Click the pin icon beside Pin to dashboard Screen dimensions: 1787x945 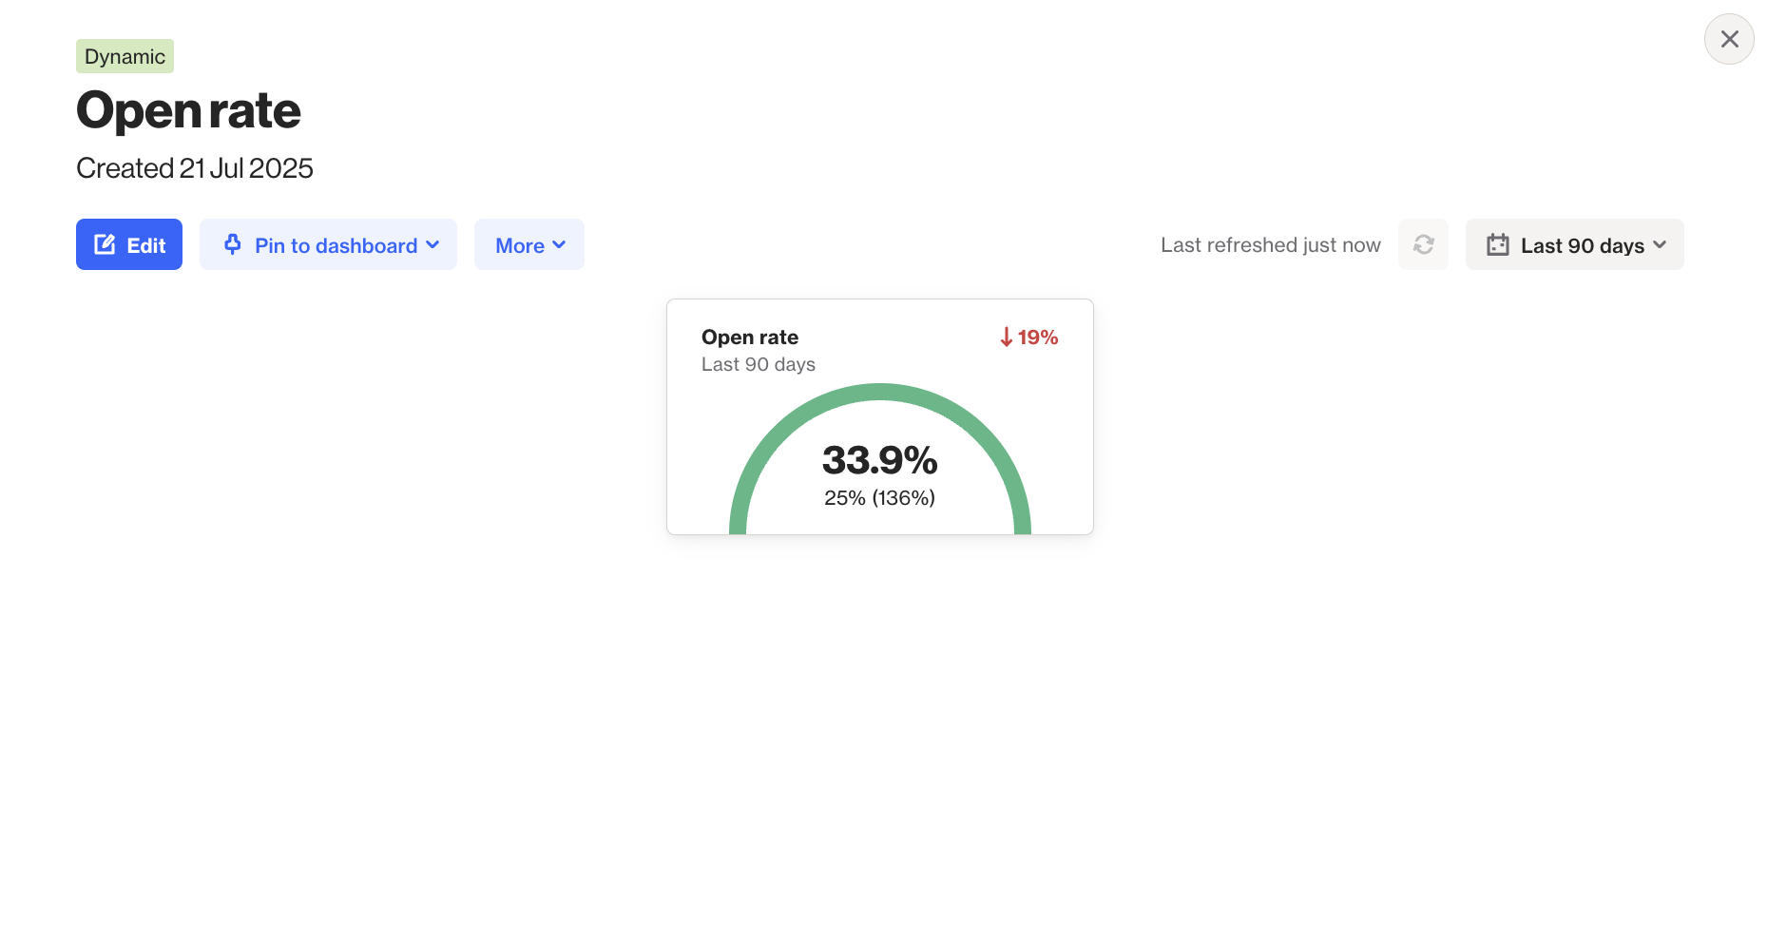point(232,244)
